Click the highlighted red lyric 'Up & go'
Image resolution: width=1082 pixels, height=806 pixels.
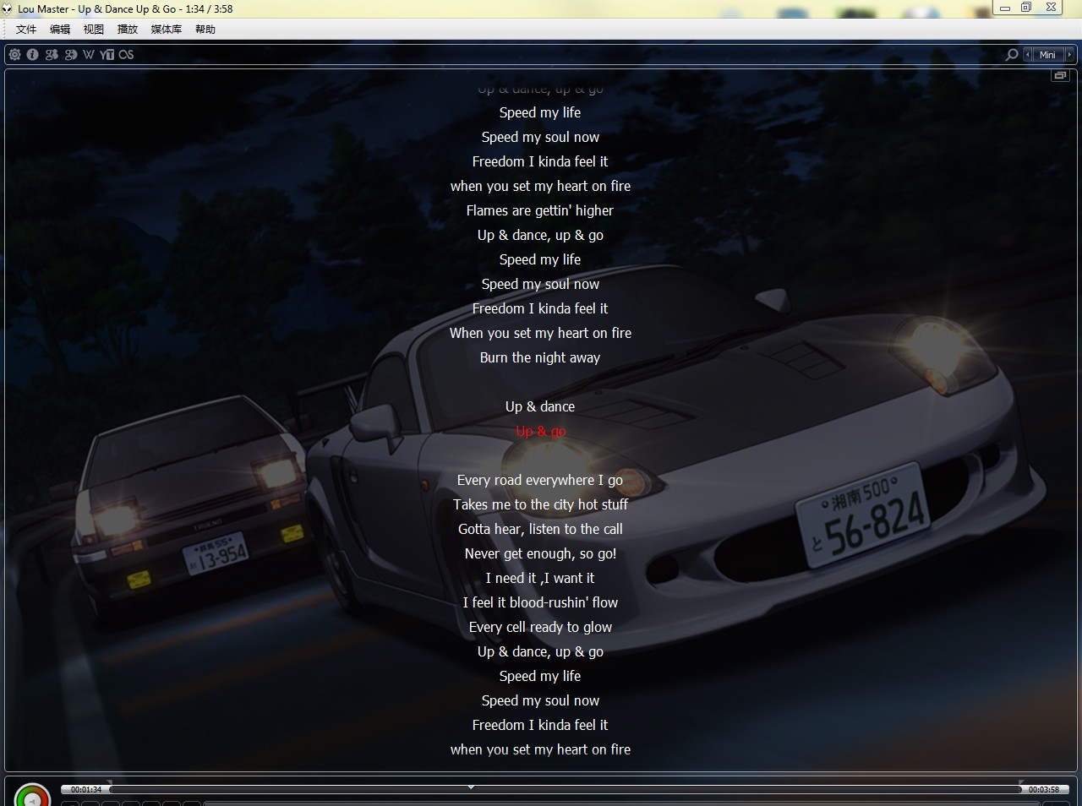tap(541, 432)
